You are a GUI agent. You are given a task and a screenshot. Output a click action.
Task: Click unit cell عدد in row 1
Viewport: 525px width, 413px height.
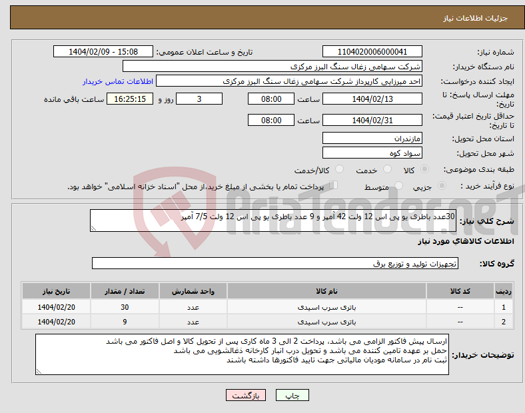(x=193, y=307)
